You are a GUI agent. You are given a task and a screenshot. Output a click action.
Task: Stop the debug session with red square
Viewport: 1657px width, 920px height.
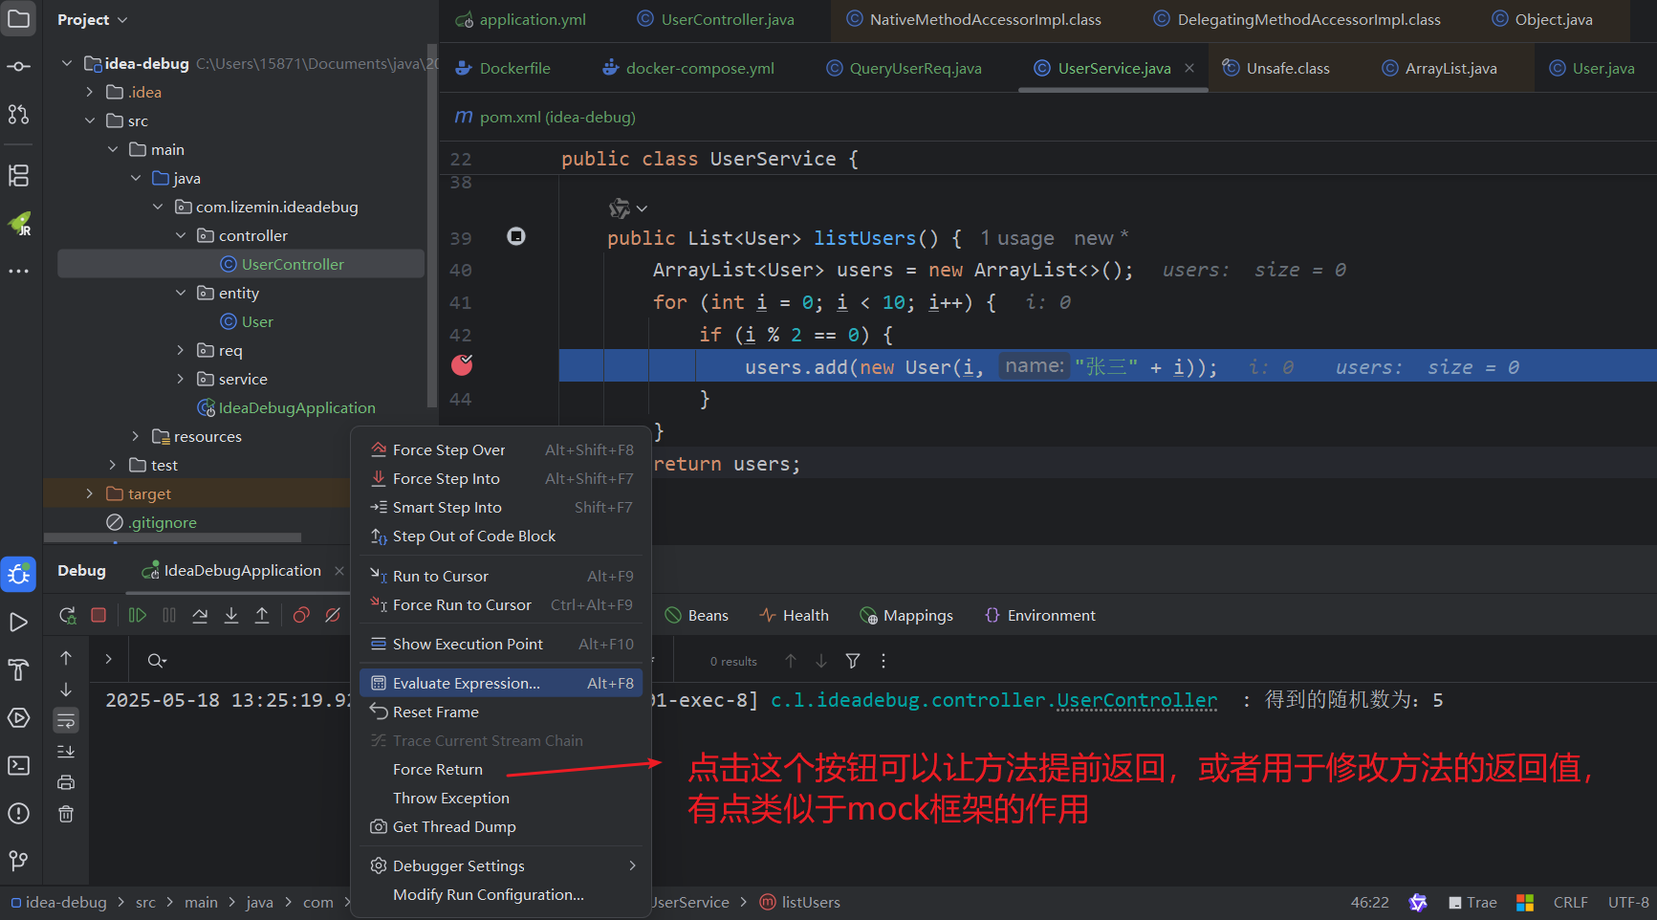[x=98, y=615]
